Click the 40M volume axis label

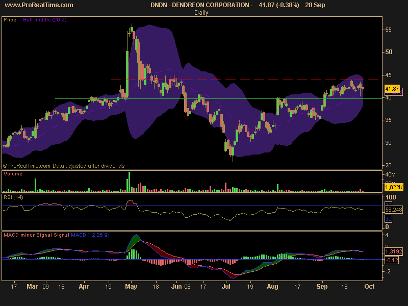[x=390, y=174]
